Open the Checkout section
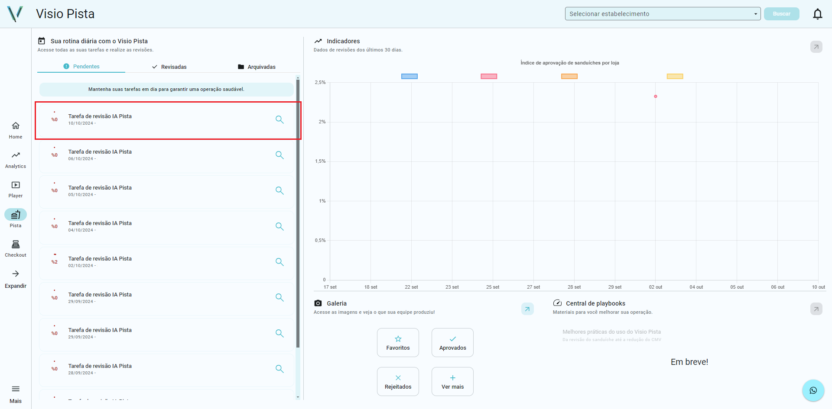832x409 pixels. point(16,249)
